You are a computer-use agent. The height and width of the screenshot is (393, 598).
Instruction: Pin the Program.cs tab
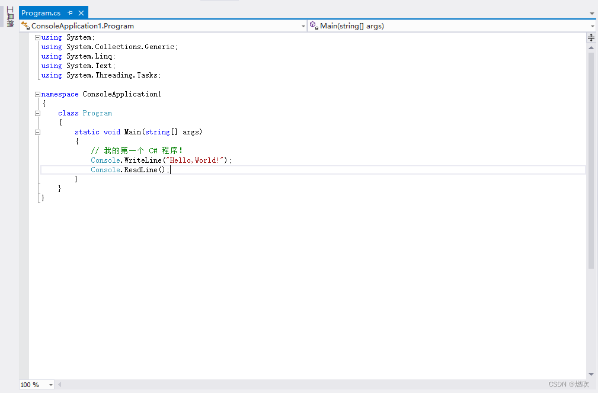click(x=70, y=13)
